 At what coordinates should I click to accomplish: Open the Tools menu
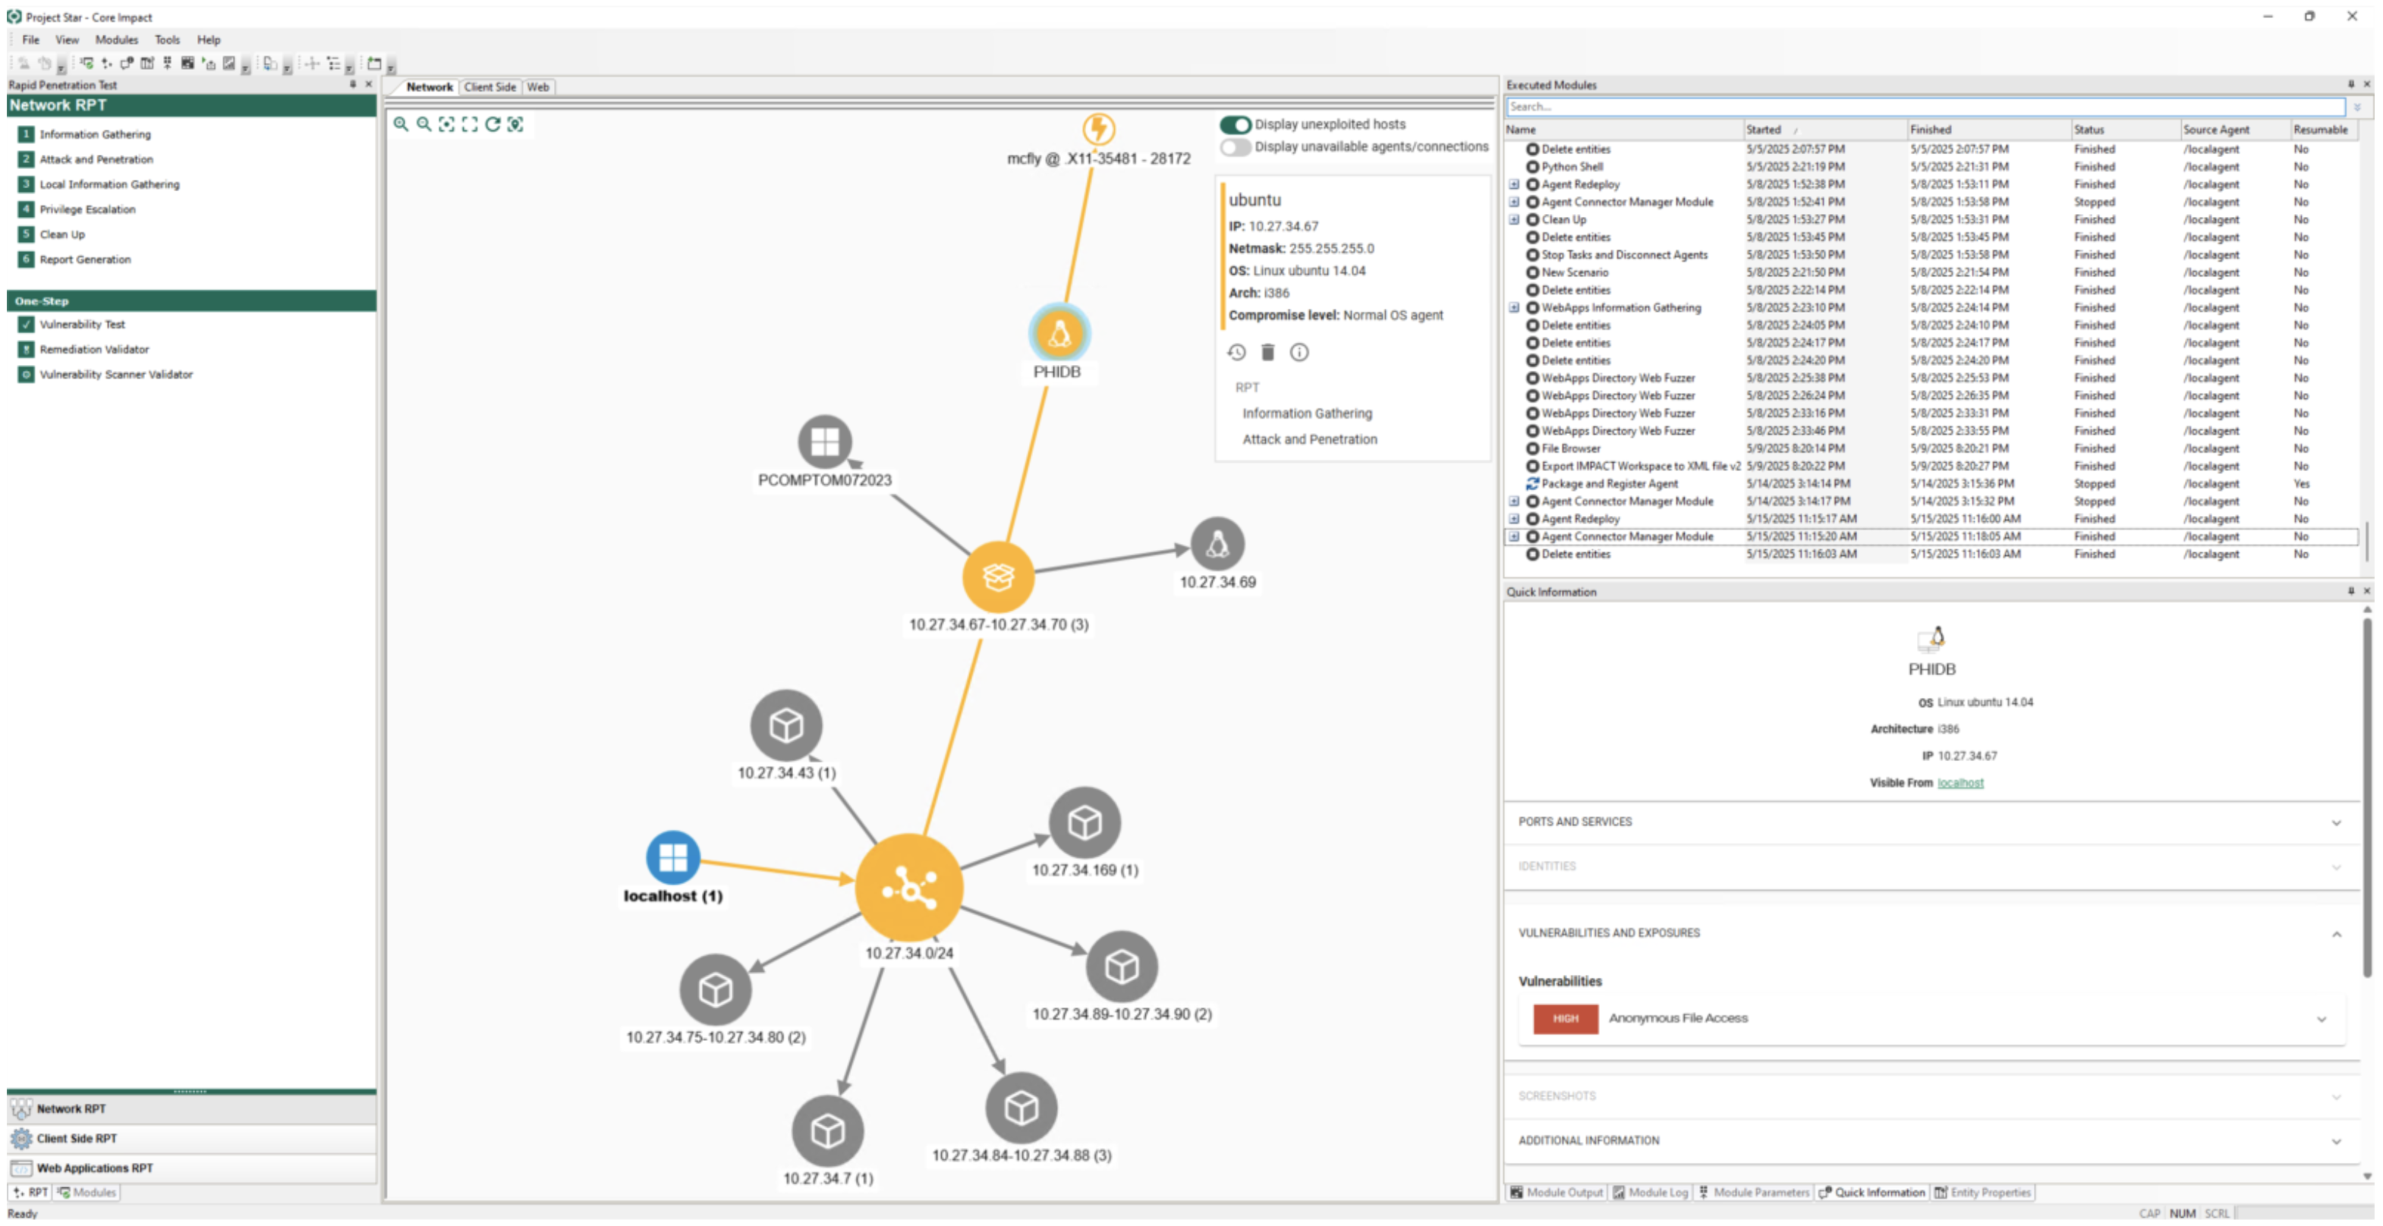click(x=166, y=39)
